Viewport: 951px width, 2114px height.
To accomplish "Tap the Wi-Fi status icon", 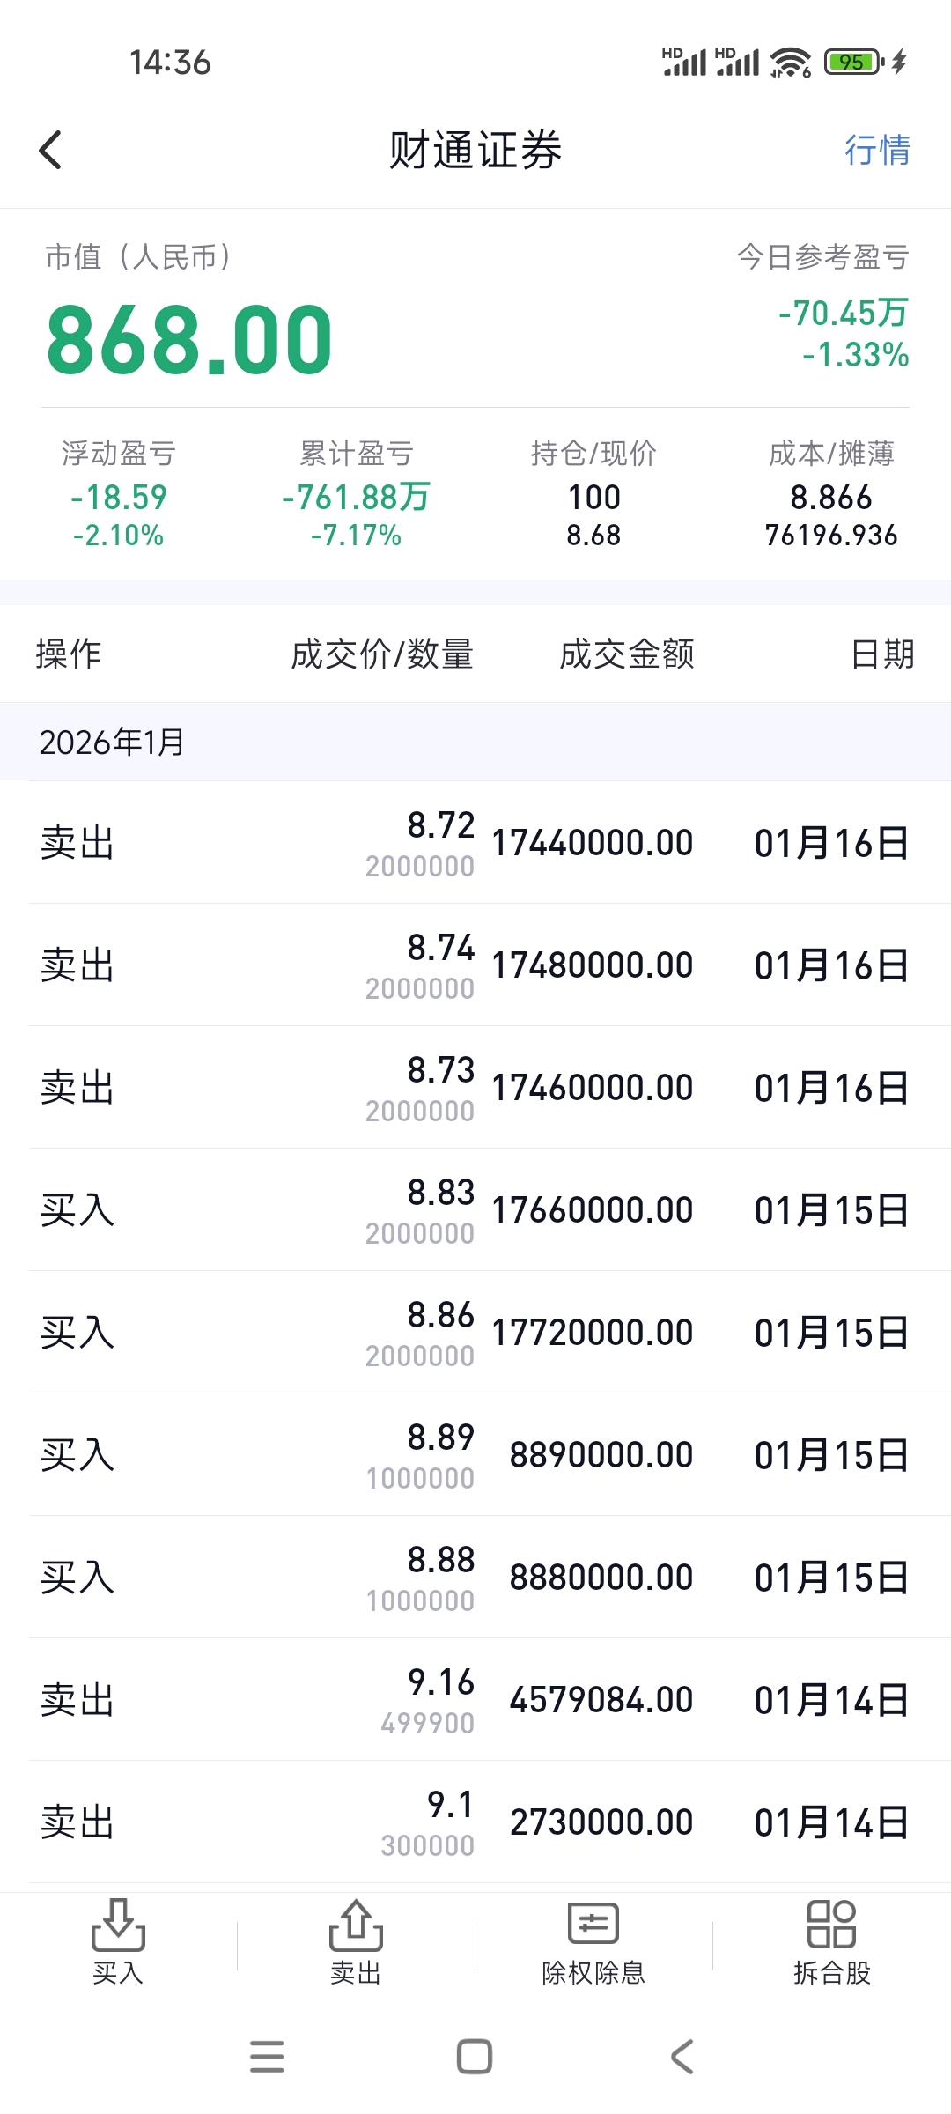I will click(791, 62).
